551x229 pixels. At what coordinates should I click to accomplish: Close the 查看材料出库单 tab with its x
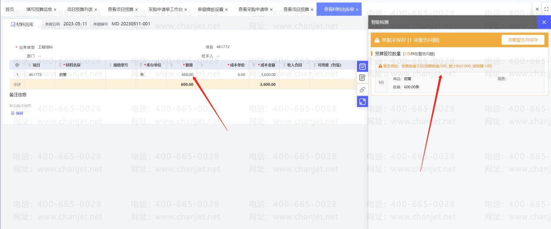point(357,9)
